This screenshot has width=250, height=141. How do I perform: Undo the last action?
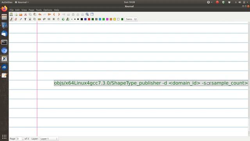pos(40,14)
